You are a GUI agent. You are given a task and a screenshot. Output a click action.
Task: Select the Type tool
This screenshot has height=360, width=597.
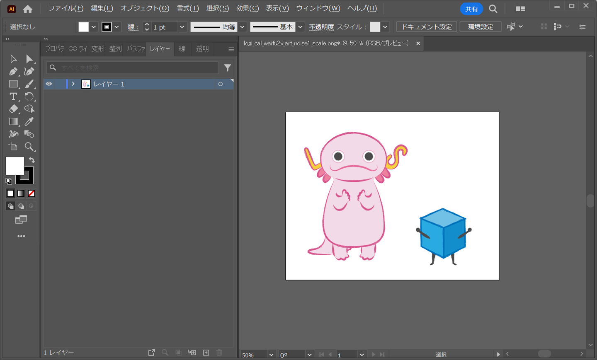(x=13, y=97)
